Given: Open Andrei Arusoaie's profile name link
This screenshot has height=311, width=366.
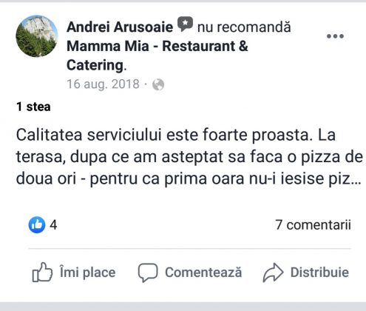Looking at the screenshot, I should 120,27.
